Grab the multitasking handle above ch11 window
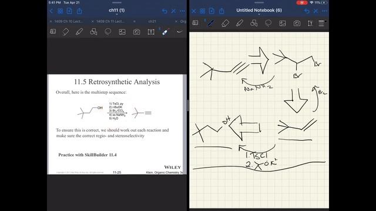Viewport: 376px width, 211px height. (x=117, y=2)
